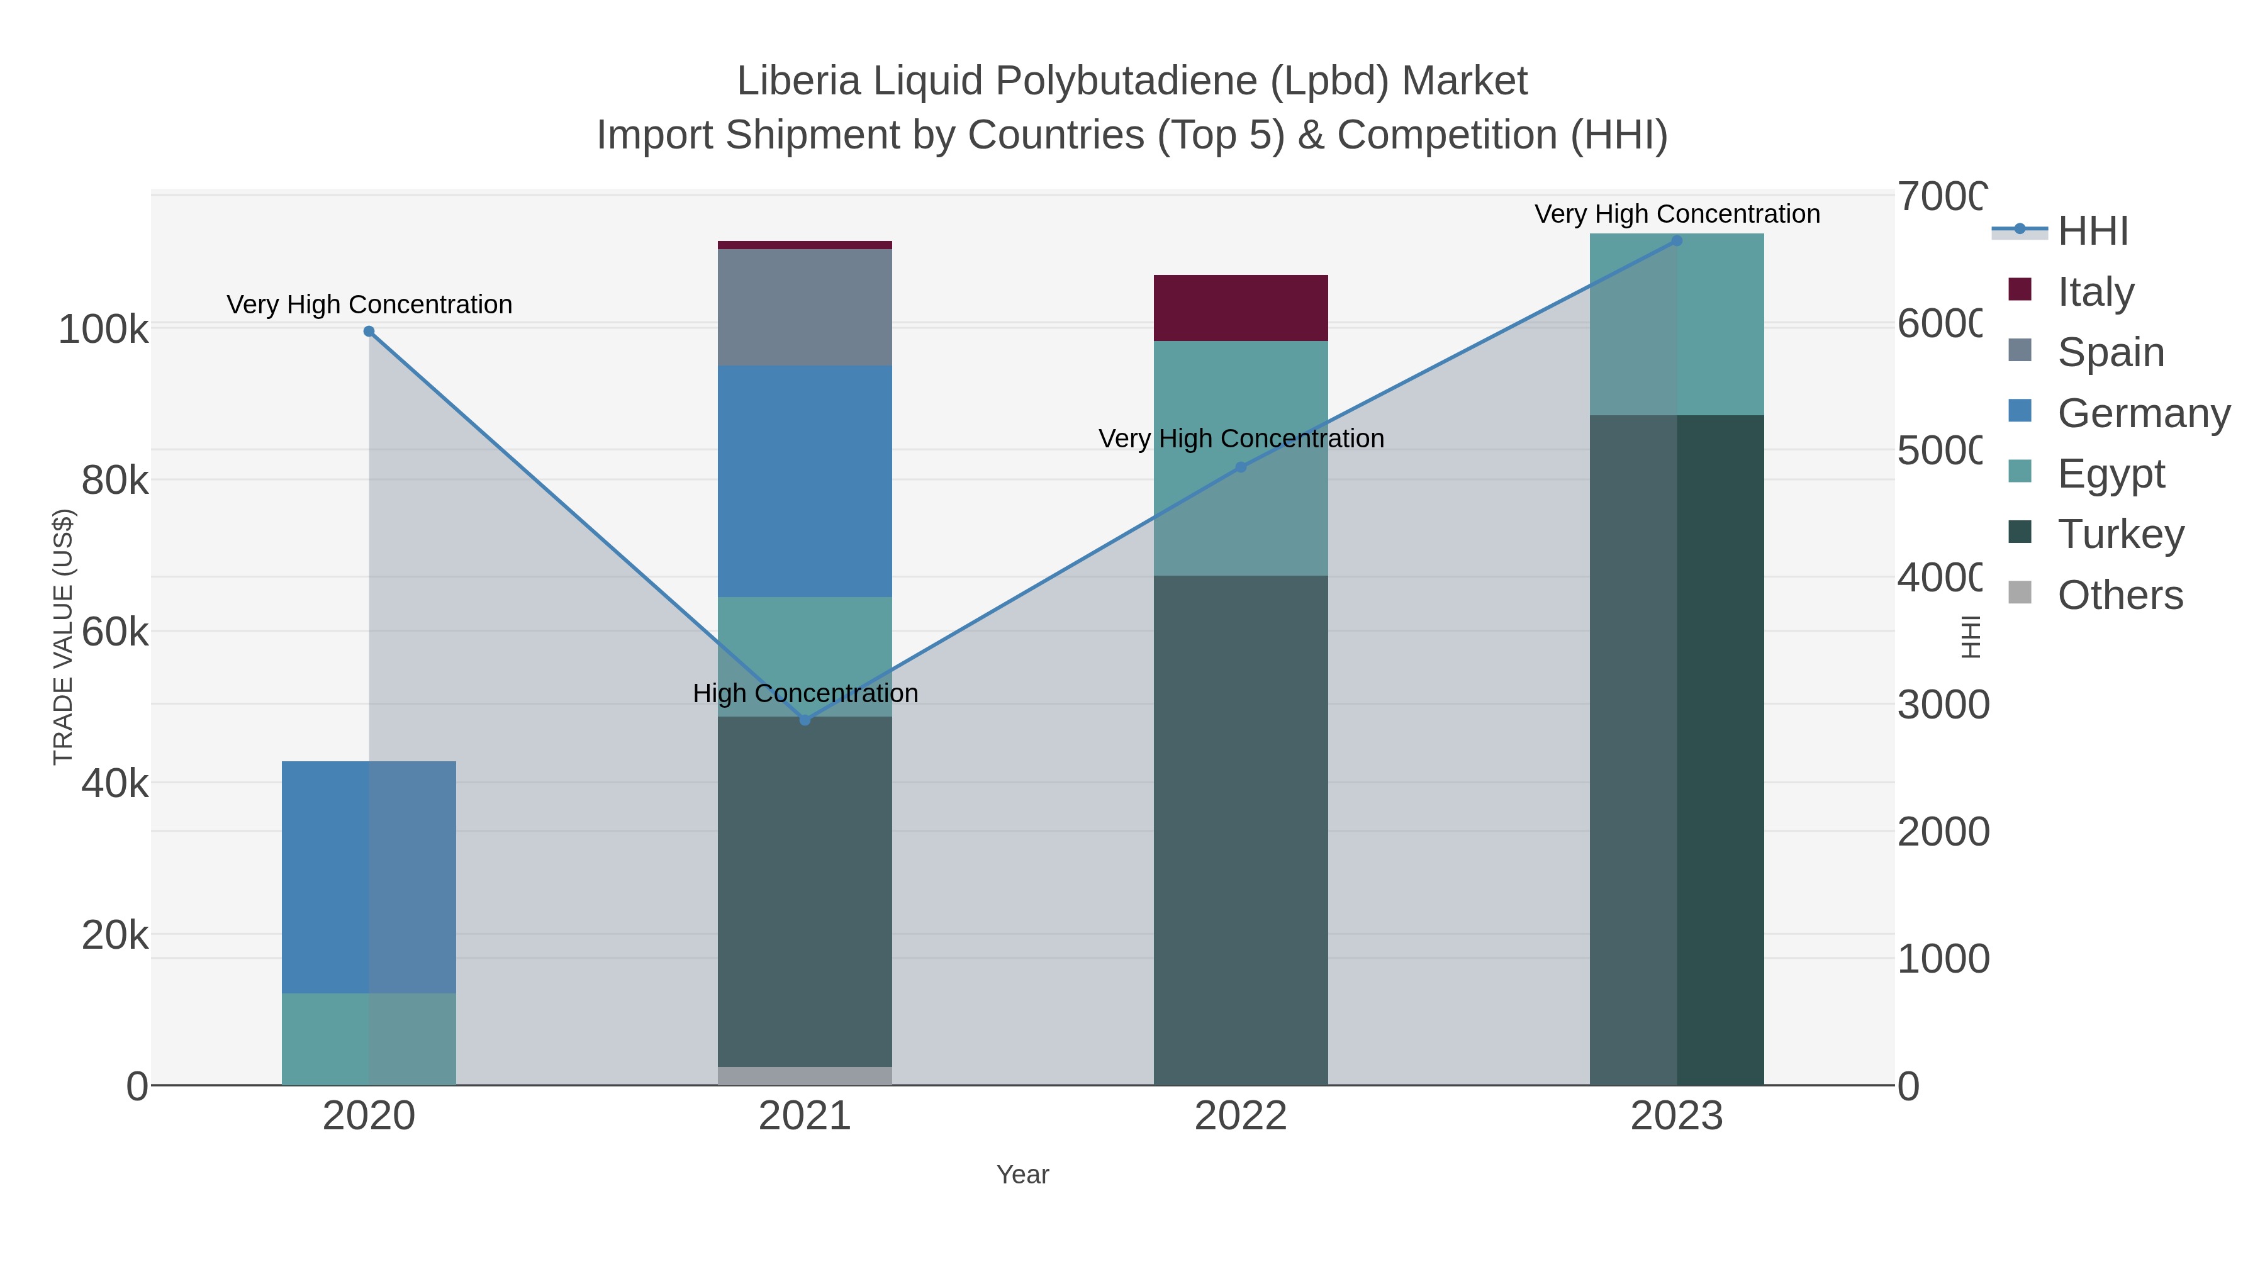
Task: Click the 'Year' x-axis title
Action: pyautogui.click(x=1022, y=1175)
